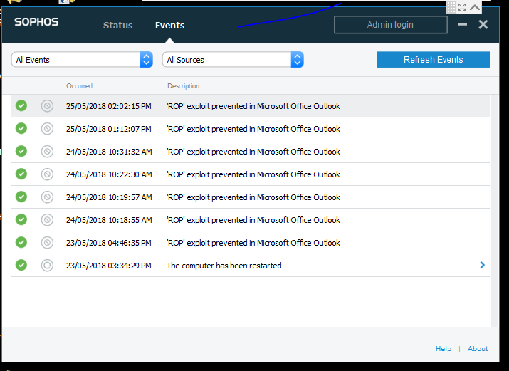Viewport: 509px width, 371px height.
Task: Click timestamp 25/05/2018 01:12:07 PM
Action: click(x=109, y=129)
